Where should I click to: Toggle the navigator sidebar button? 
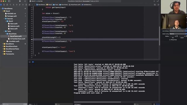(9, 1)
